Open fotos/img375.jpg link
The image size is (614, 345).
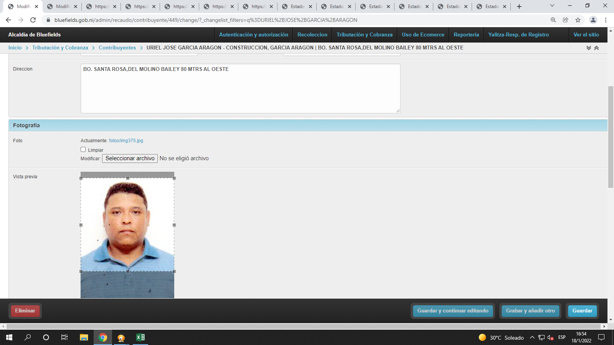(x=126, y=141)
